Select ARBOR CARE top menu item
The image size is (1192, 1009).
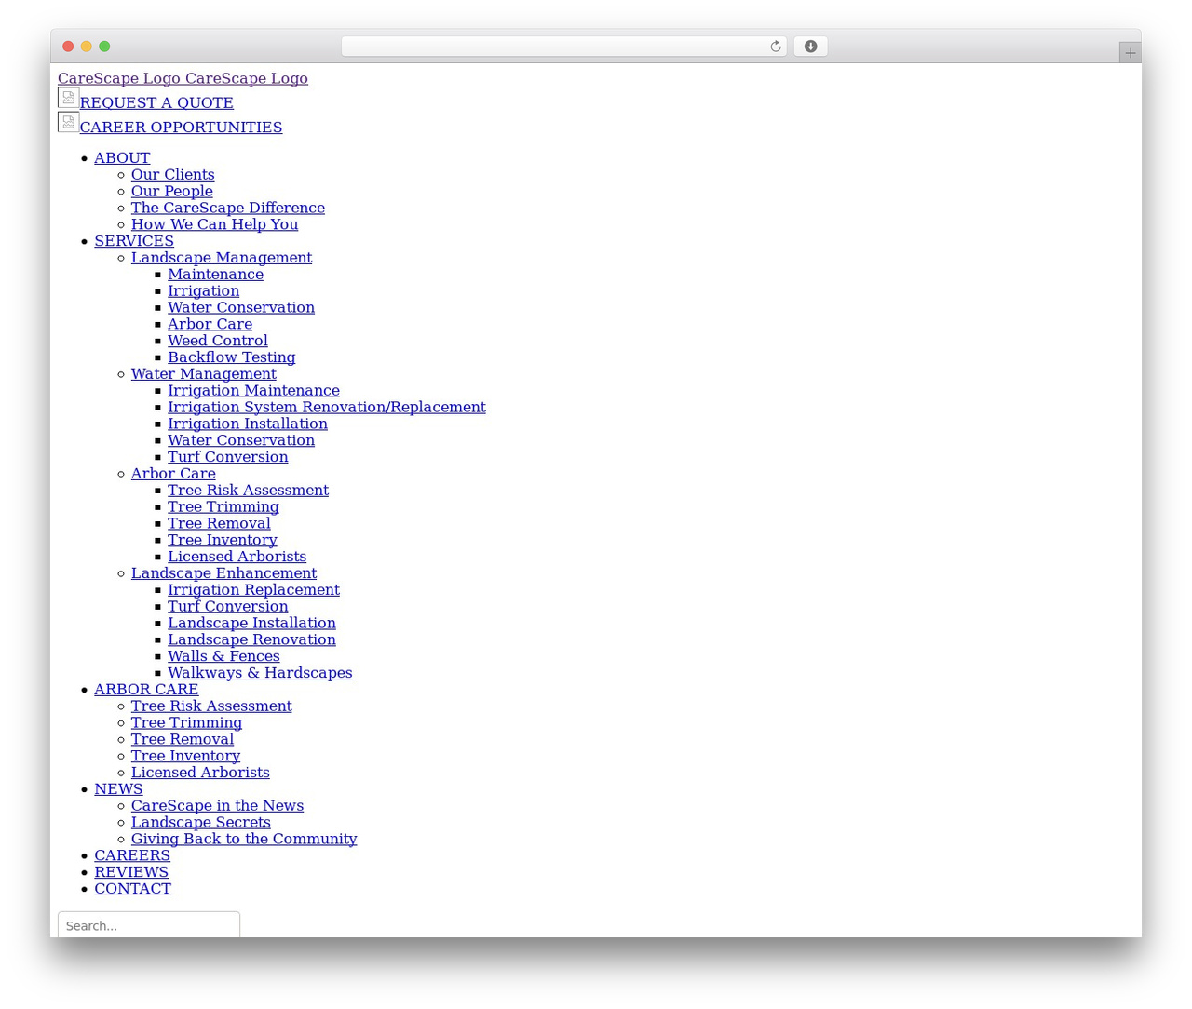point(146,690)
